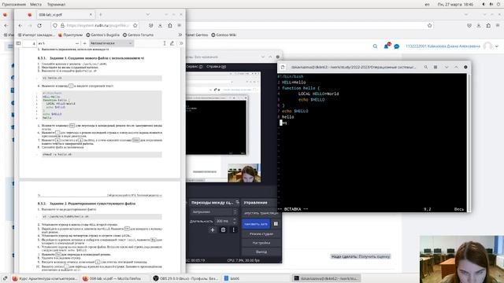The width and height of the screenshot is (504, 283).
Task: Undock the OBS scene transitions panel
Action: click(237, 203)
